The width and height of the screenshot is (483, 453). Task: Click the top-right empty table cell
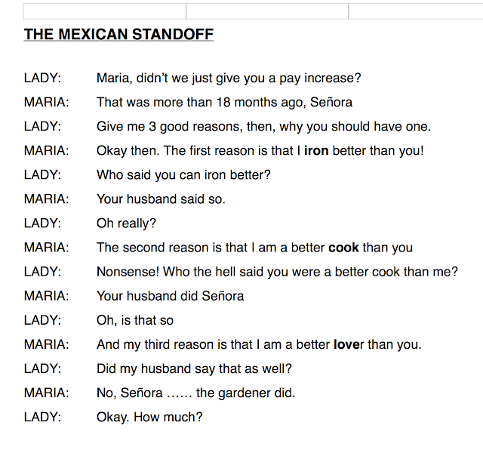415,11
